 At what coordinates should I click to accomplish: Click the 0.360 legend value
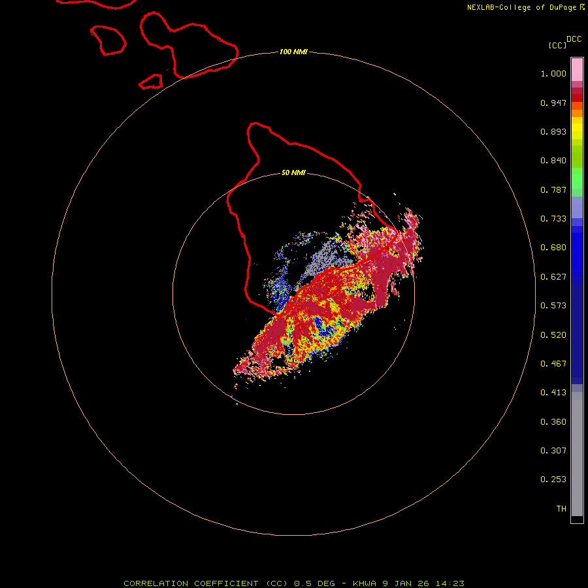point(553,422)
